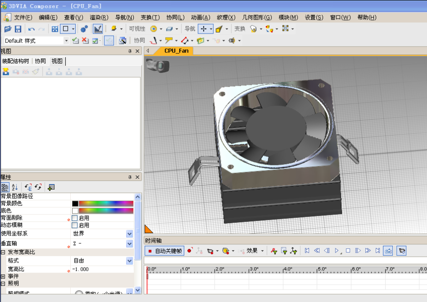
Task: Click the Save file icon
Action: point(18,29)
